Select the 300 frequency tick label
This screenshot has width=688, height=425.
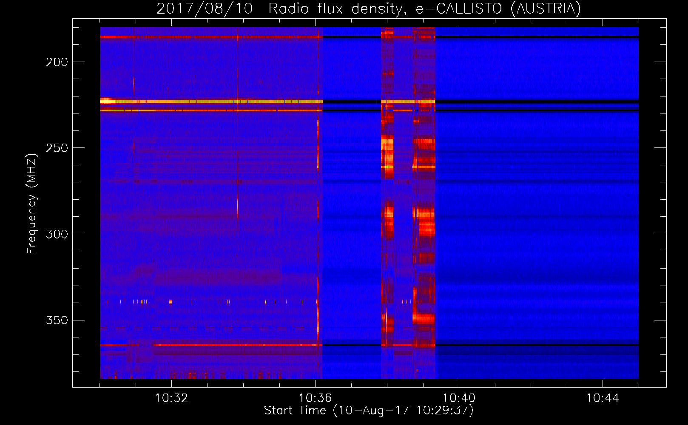(x=57, y=234)
